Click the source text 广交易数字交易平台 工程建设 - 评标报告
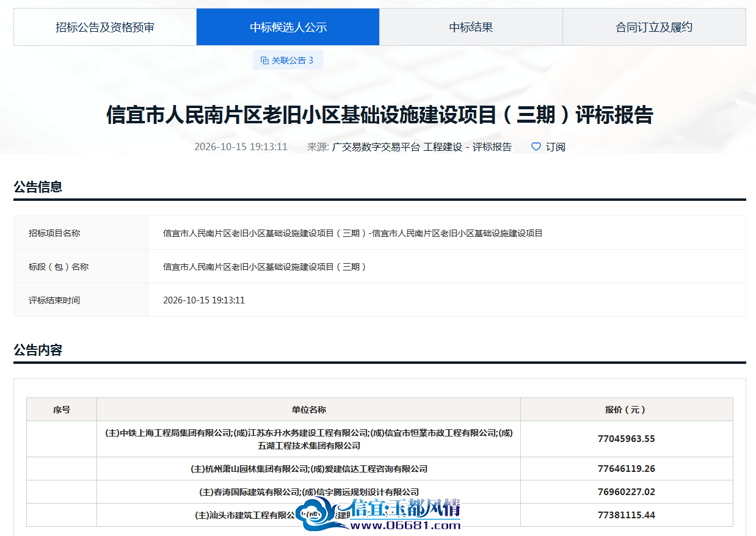 pos(422,147)
